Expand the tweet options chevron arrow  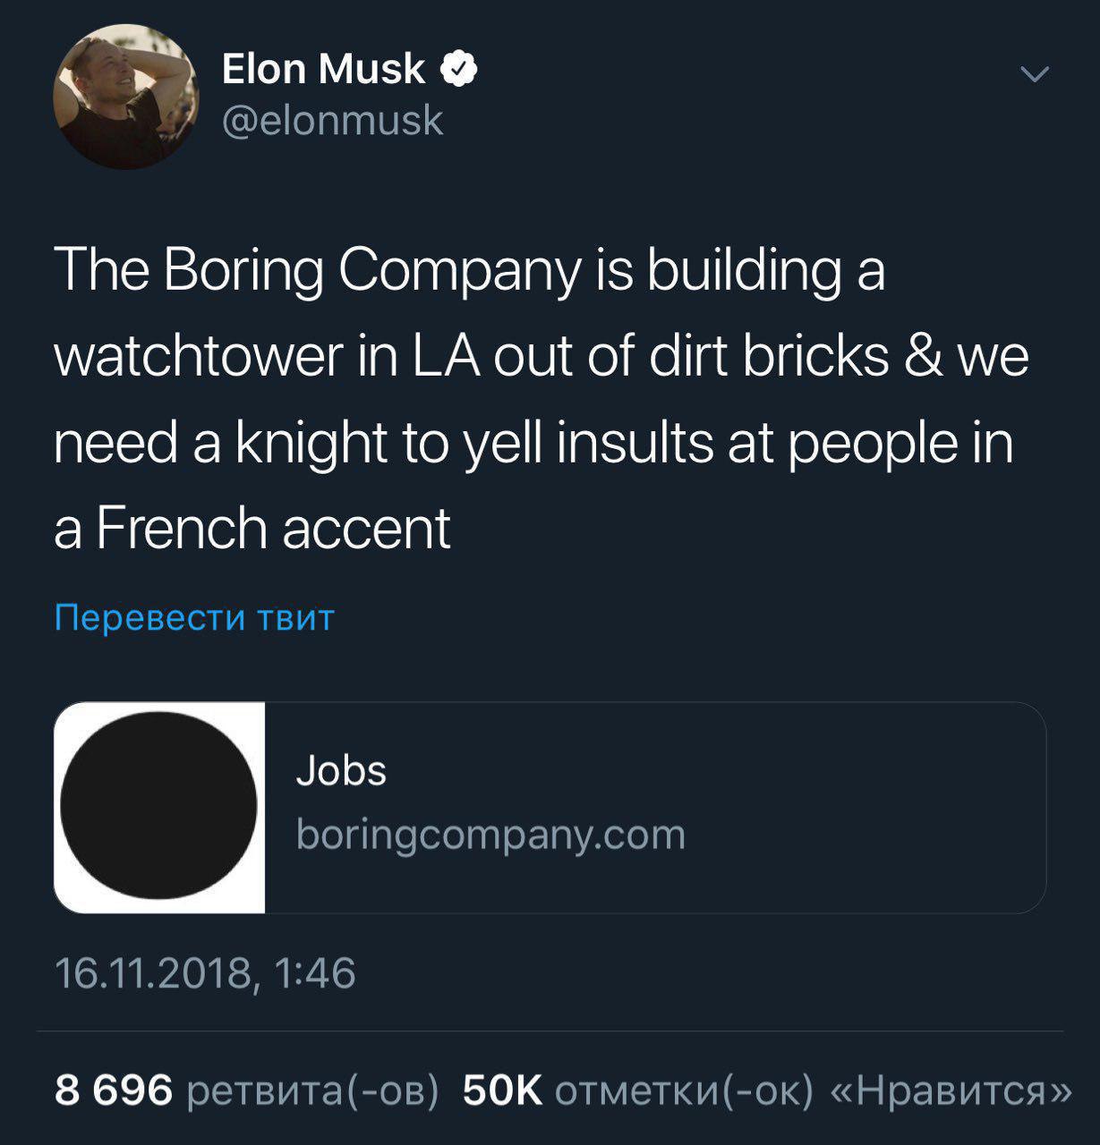pos(1035,75)
